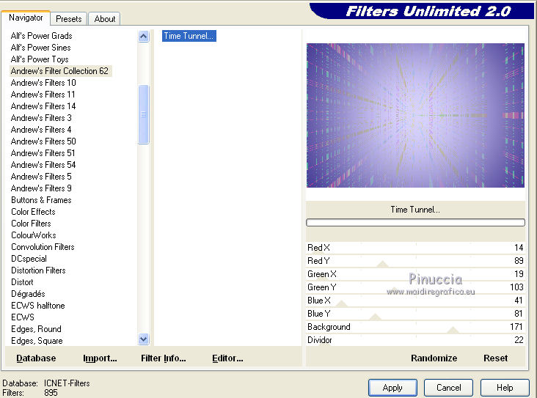Select Andrew's Filters 10 category
The height and width of the screenshot is (398, 537).
[43, 83]
